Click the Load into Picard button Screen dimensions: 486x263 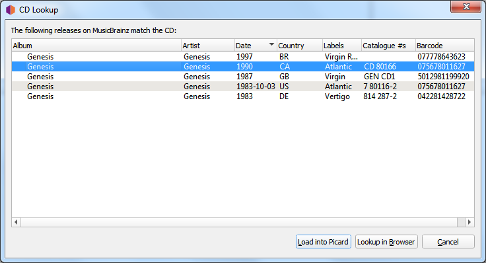click(324, 242)
